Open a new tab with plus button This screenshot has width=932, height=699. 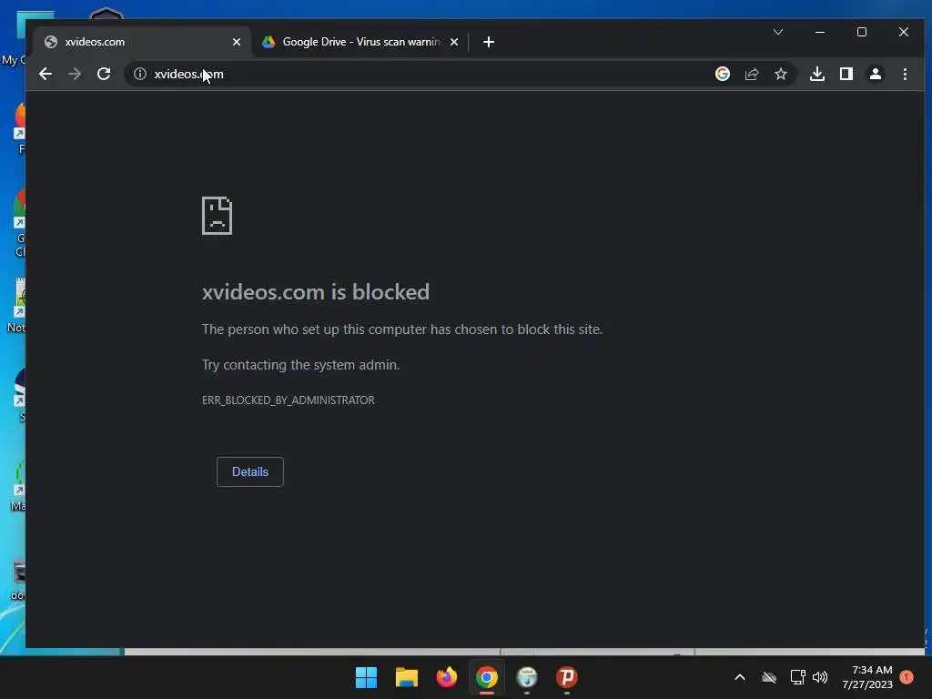point(489,42)
